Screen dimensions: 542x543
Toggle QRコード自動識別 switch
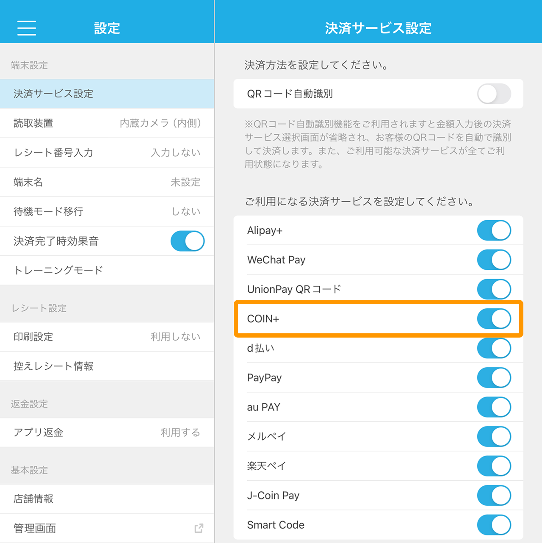coord(494,94)
